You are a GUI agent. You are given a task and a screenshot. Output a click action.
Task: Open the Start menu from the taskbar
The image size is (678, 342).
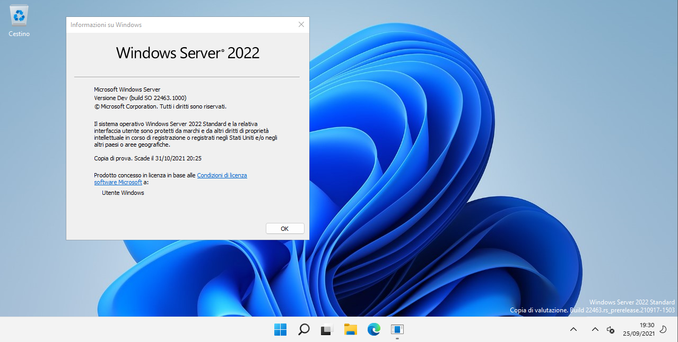click(280, 329)
